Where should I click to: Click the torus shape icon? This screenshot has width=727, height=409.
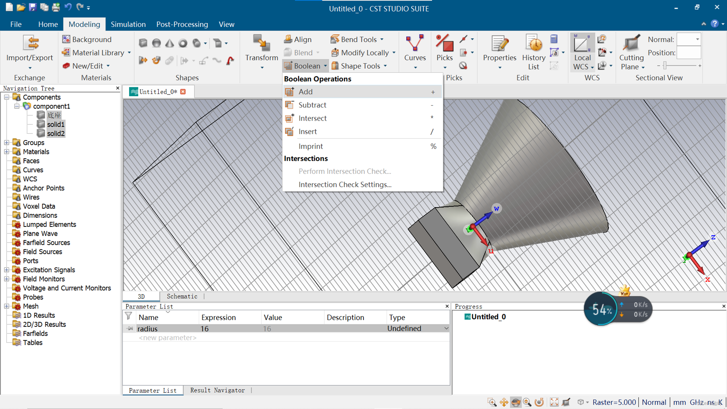click(183, 43)
